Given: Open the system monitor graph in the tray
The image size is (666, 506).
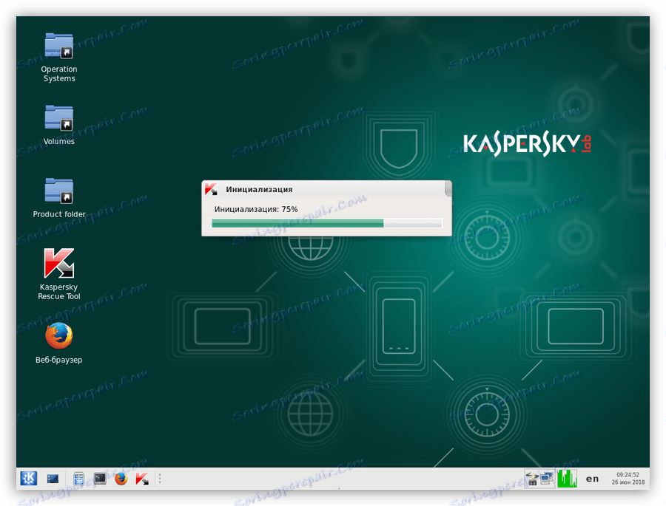Looking at the screenshot, I should coord(567,478).
